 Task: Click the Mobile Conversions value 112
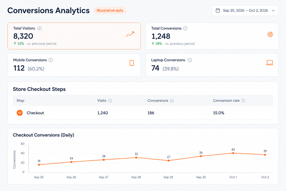[19, 68]
